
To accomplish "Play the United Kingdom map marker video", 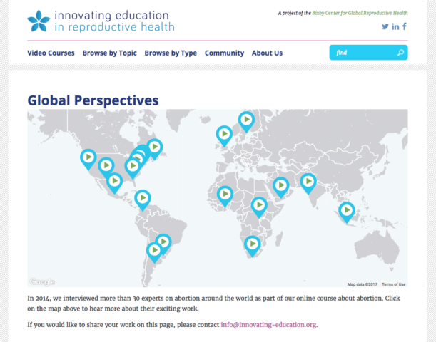I will coord(224,136).
